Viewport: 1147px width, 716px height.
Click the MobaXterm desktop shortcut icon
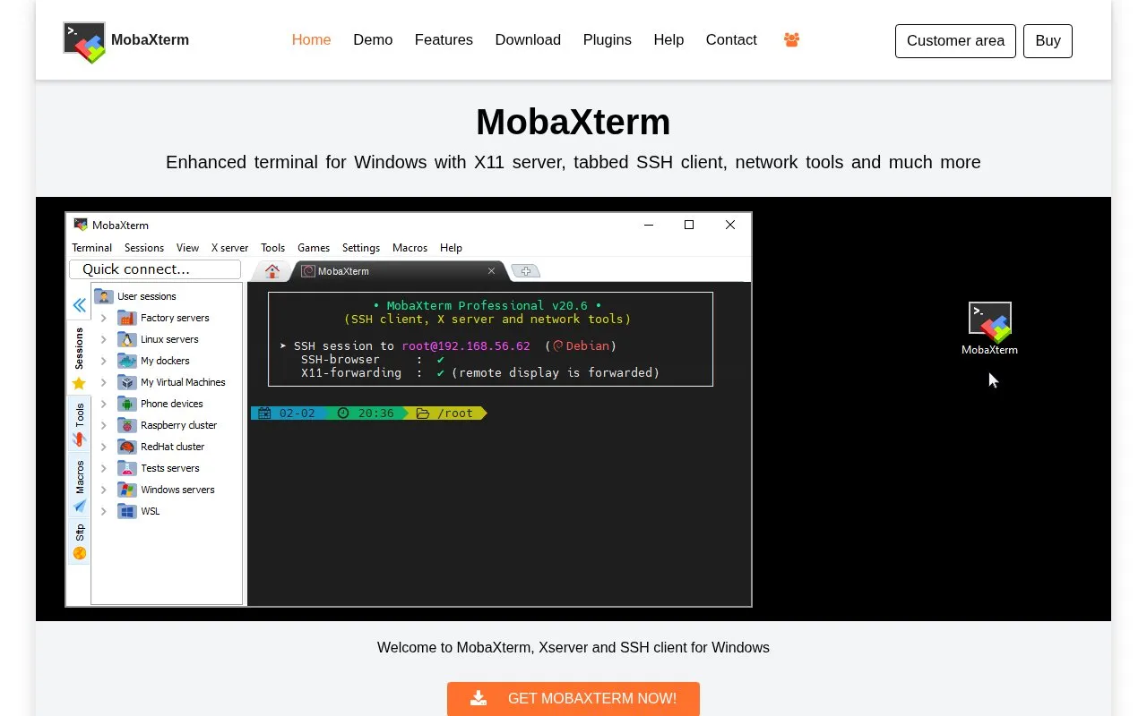click(989, 321)
